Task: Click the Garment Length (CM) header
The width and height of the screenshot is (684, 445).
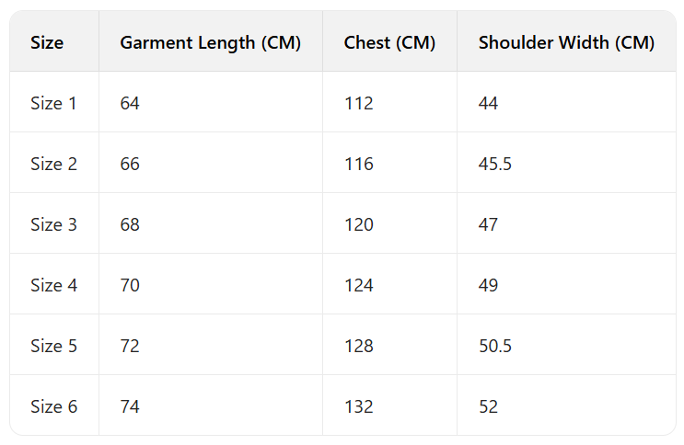Action: point(210,42)
